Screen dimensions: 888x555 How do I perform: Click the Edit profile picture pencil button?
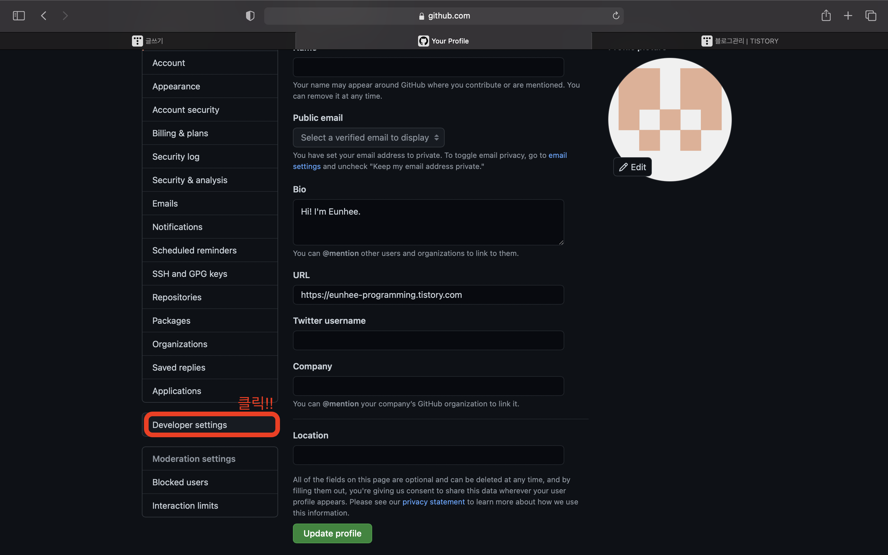point(633,167)
